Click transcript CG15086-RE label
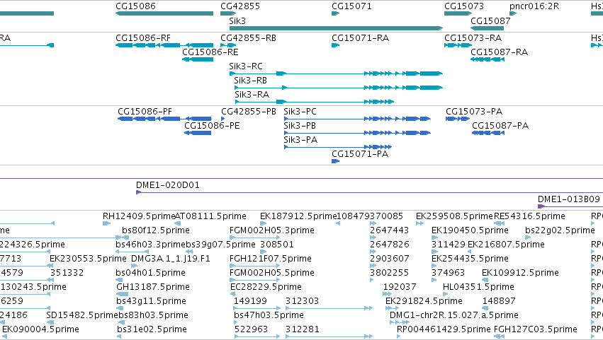The height and width of the screenshot is (340, 603). coord(210,52)
